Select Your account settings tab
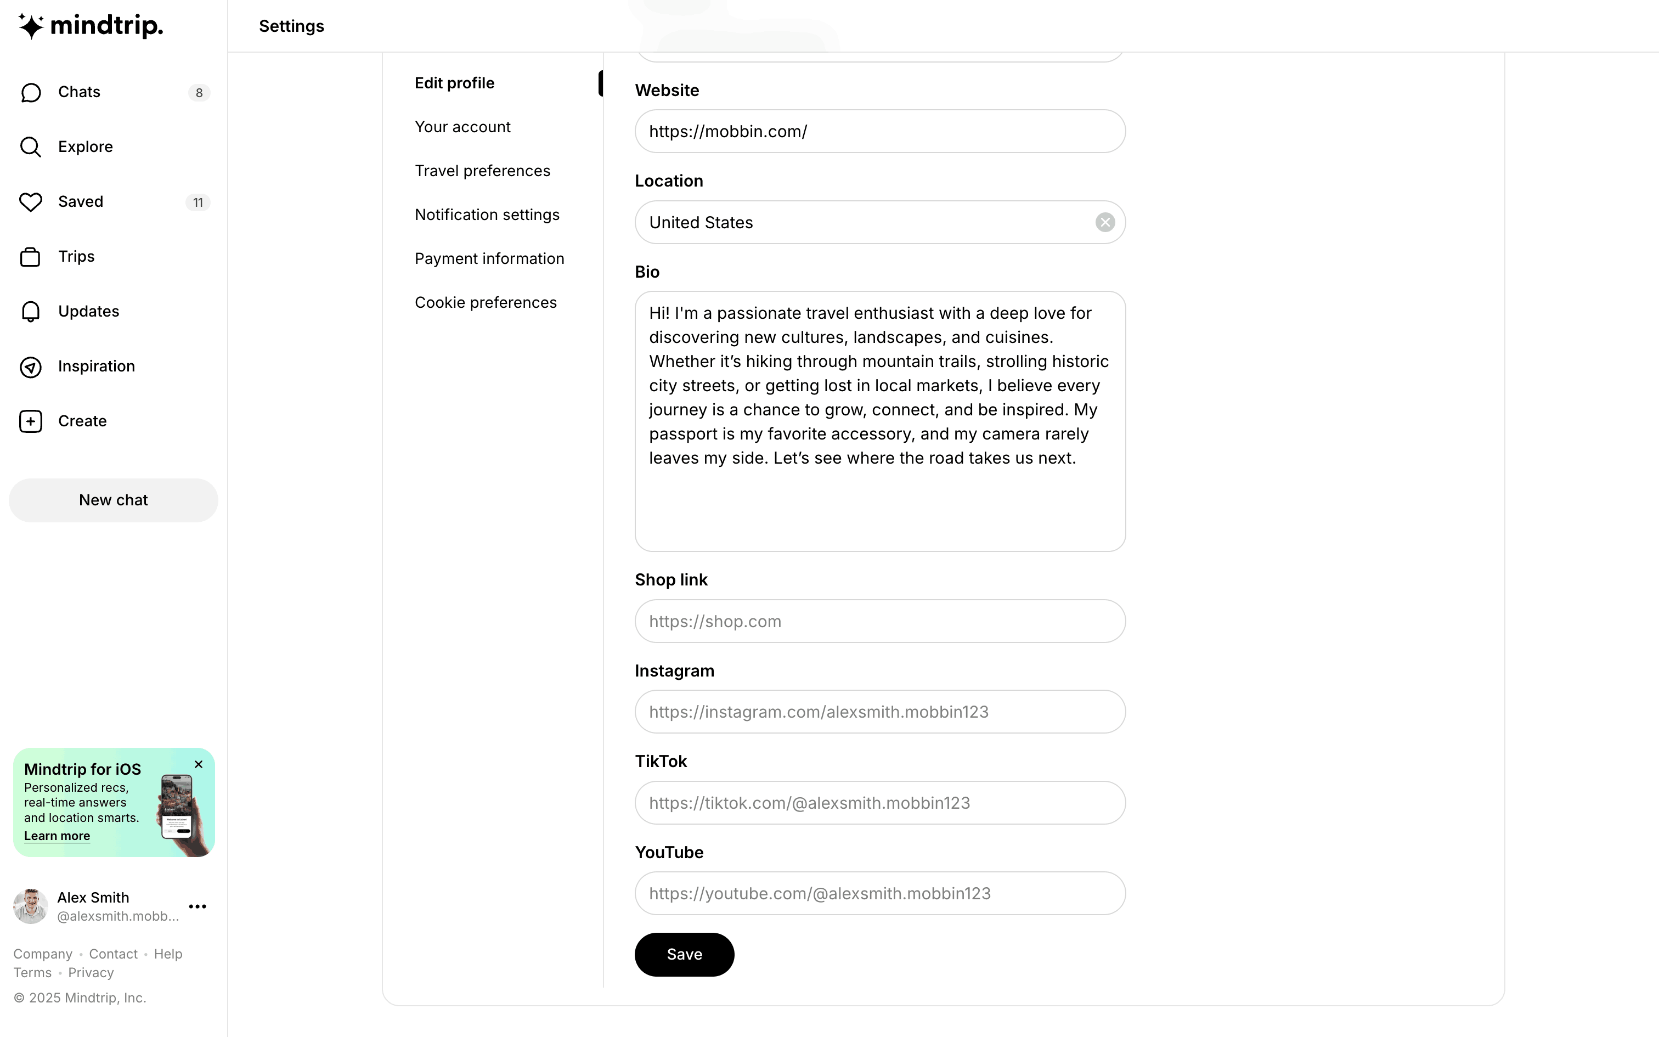The image size is (1659, 1037). [462, 127]
